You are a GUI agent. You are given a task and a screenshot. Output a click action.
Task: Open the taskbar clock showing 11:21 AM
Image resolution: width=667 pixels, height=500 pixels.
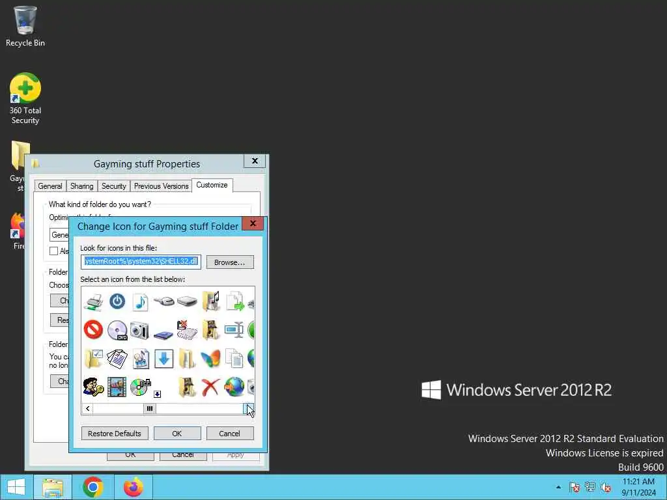pyautogui.click(x=638, y=487)
